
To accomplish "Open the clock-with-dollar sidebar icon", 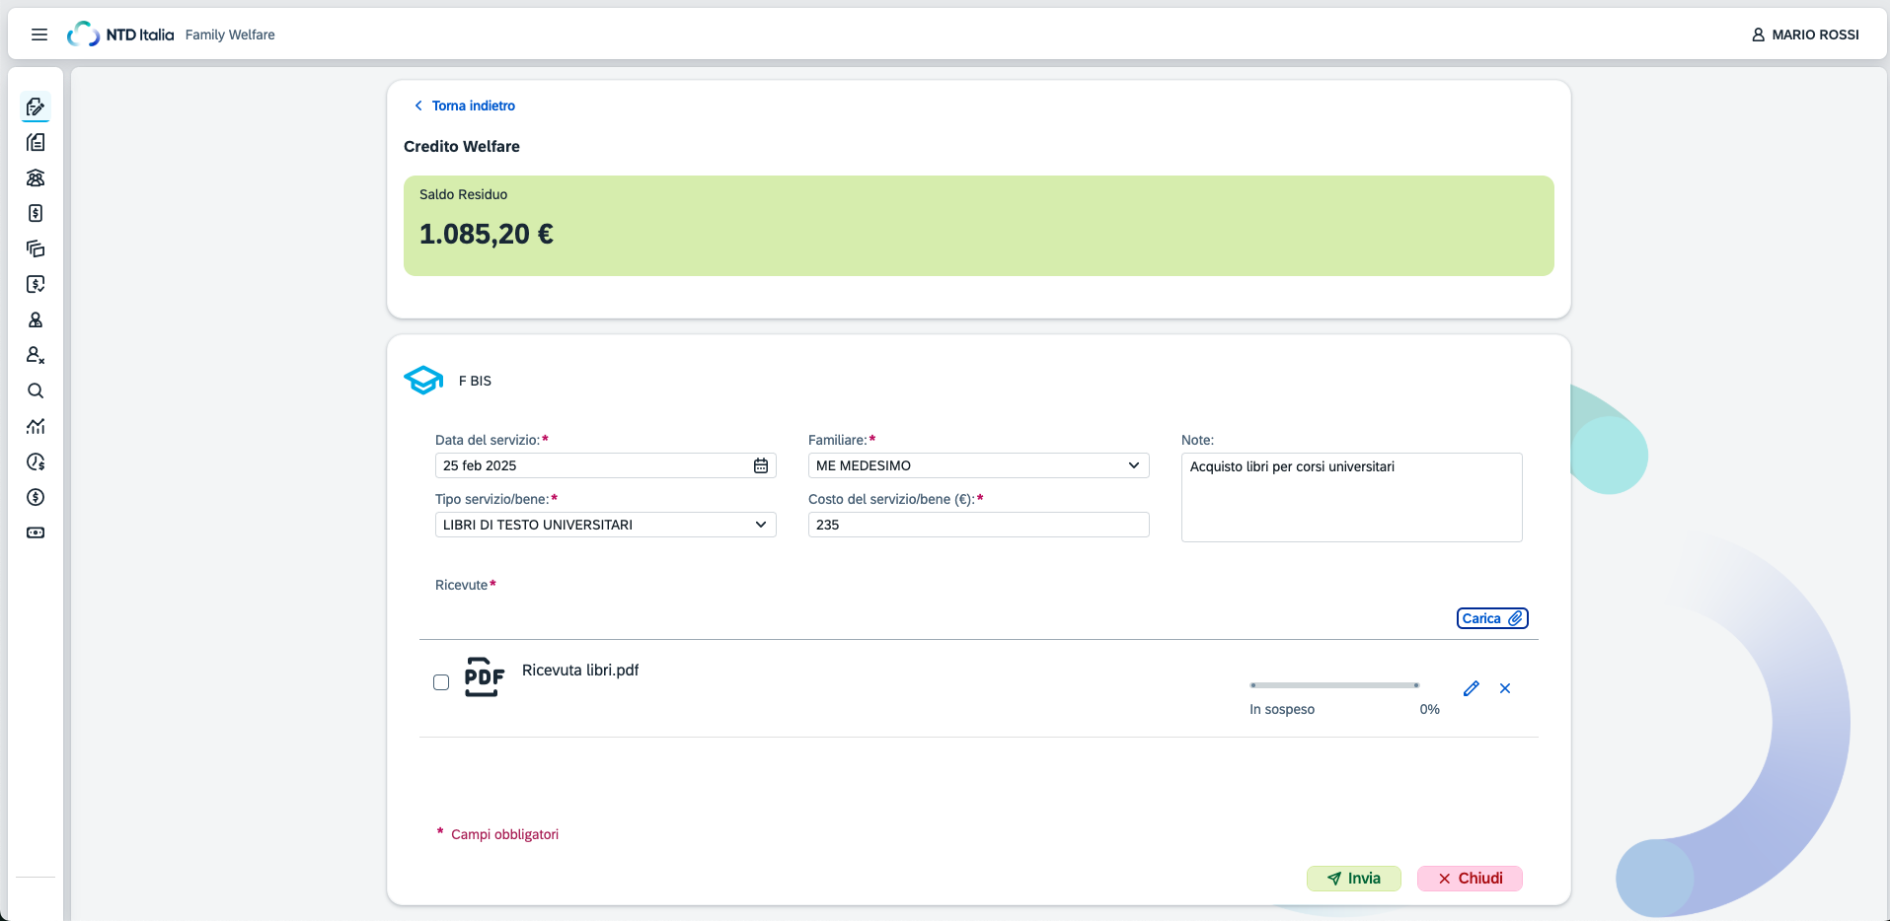I will (x=36, y=461).
